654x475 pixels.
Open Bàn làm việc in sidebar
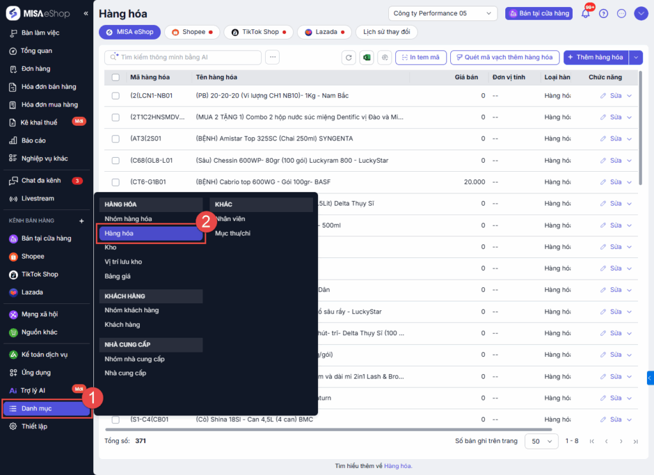point(40,33)
